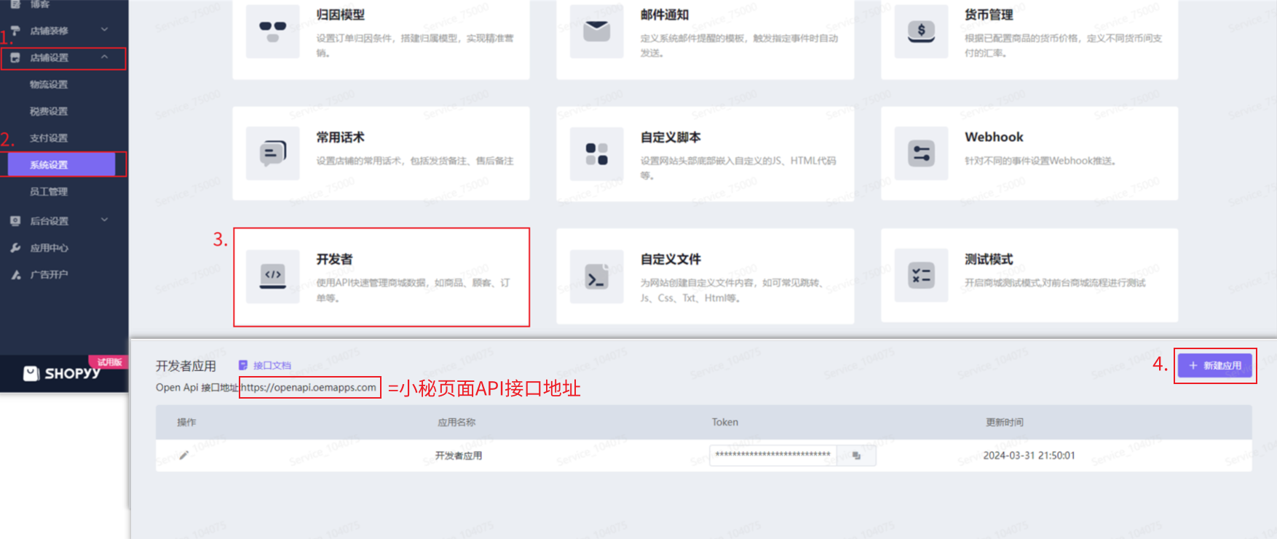Open the 自定义文件 card title

671,259
